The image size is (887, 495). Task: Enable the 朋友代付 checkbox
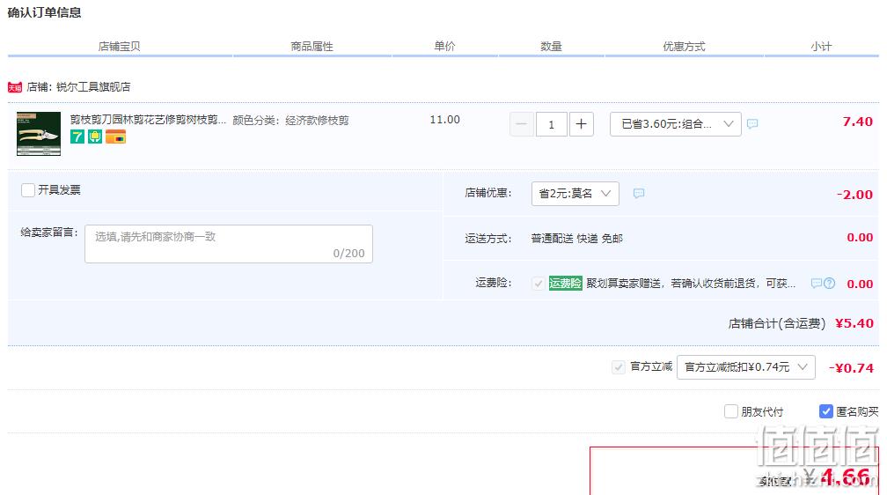(731, 411)
